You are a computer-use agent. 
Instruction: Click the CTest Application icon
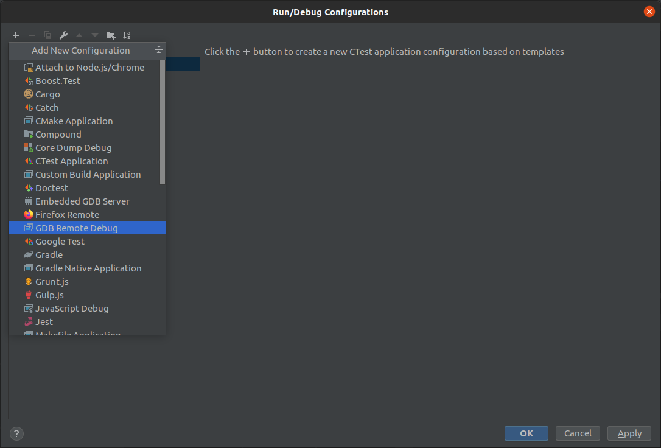click(28, 161)
